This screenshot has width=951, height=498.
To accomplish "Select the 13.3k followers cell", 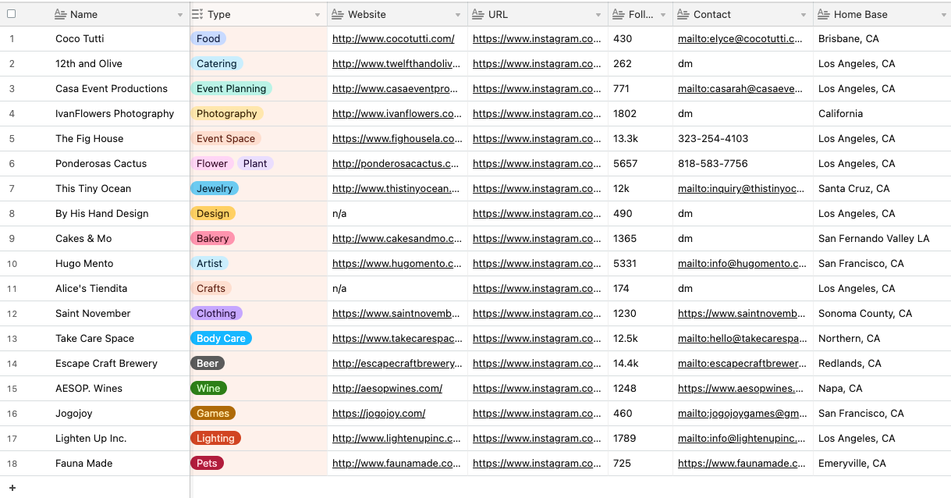I will tap(641, 138).
